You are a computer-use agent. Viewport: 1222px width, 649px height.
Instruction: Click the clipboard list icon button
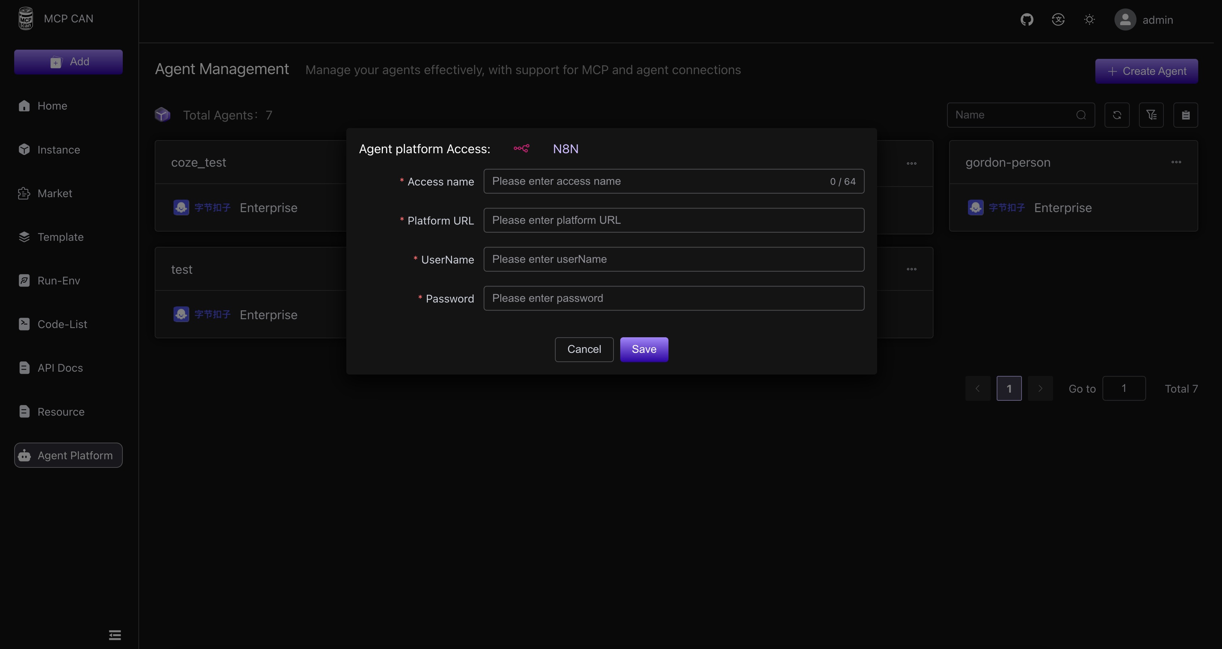pyautogui.click(x=1185, y=115)
